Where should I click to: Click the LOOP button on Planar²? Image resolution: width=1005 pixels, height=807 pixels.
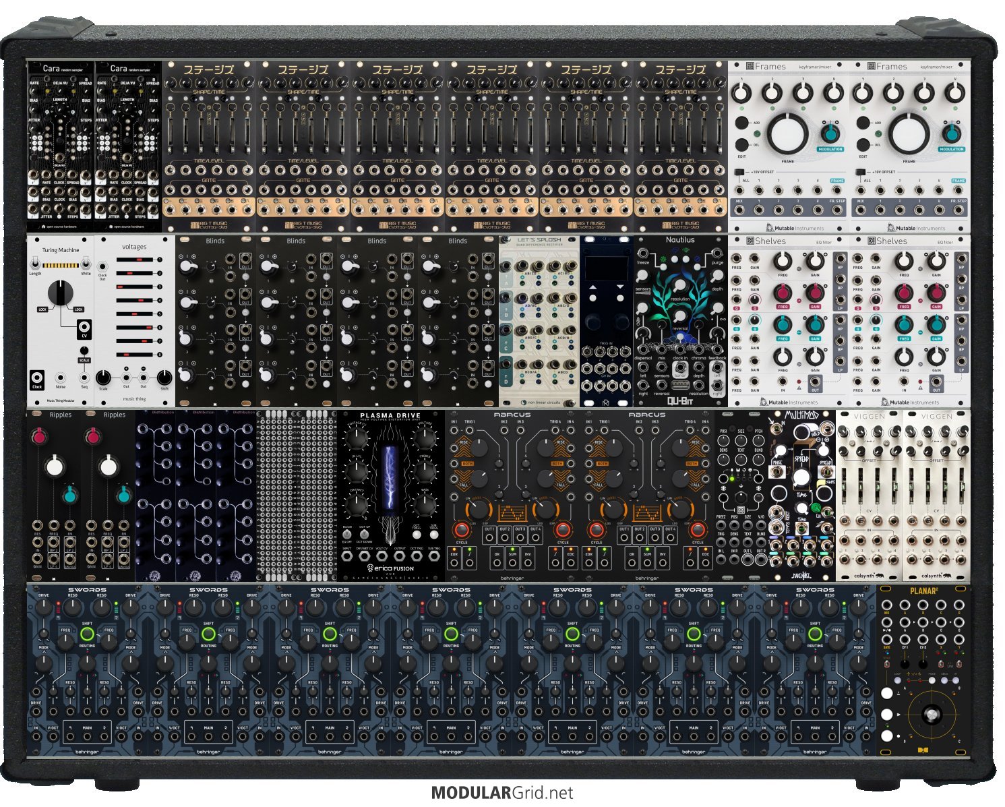click(x=897, y=681)
